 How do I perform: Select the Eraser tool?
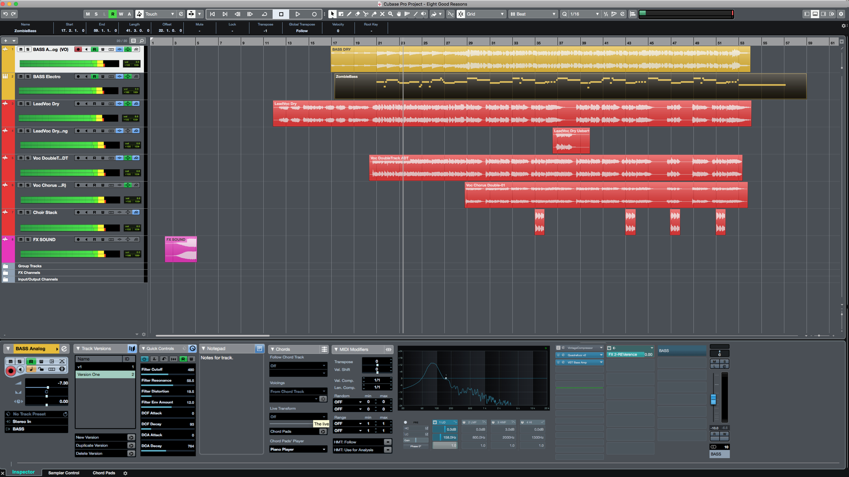(x=357, y=14)
